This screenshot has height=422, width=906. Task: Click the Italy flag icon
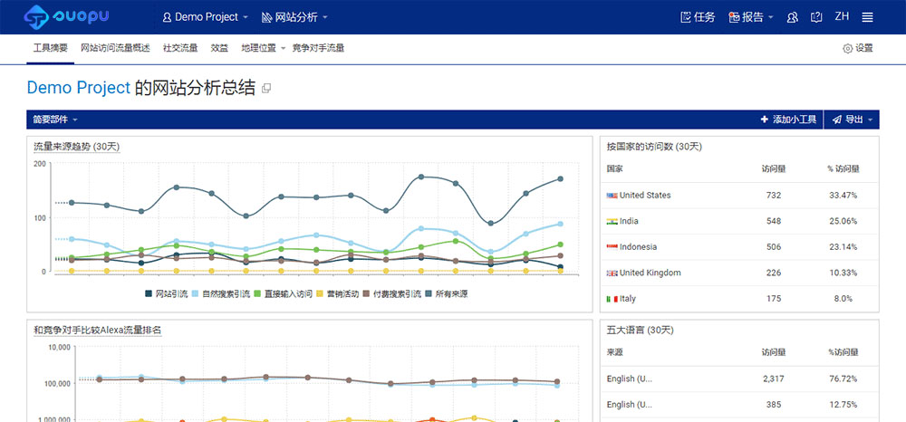(x=612, y=299)
